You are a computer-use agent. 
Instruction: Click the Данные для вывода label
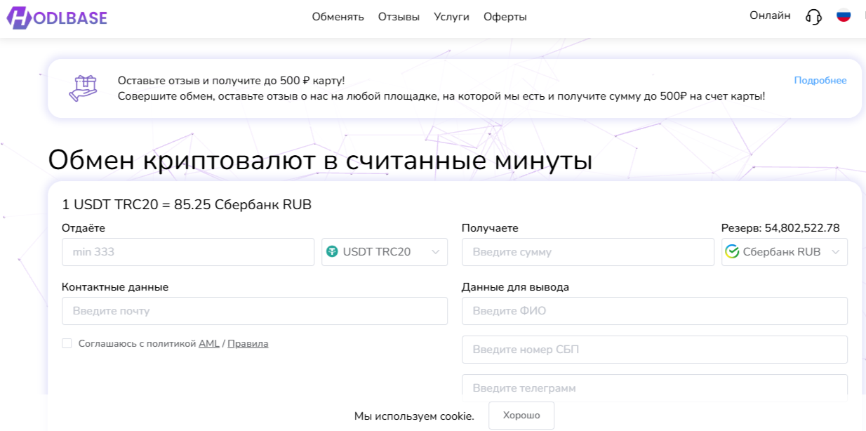[x=515, y=287]
